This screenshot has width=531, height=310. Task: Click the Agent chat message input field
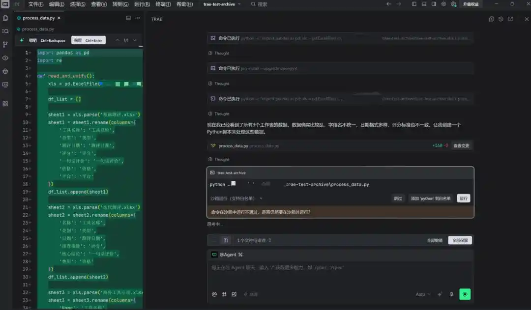click(x=340, y=274)
